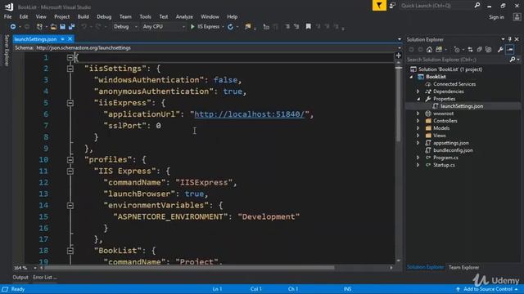The height and width of the screenshot is (294, 524).
Task: Expand the Dependencies tree node
Action: tap(418, 91)
